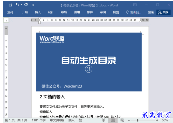Screen dimensions: 173x123
Task: Click the 登录 sign-in button
Action: pyautogui.click(x=151, y=12)
